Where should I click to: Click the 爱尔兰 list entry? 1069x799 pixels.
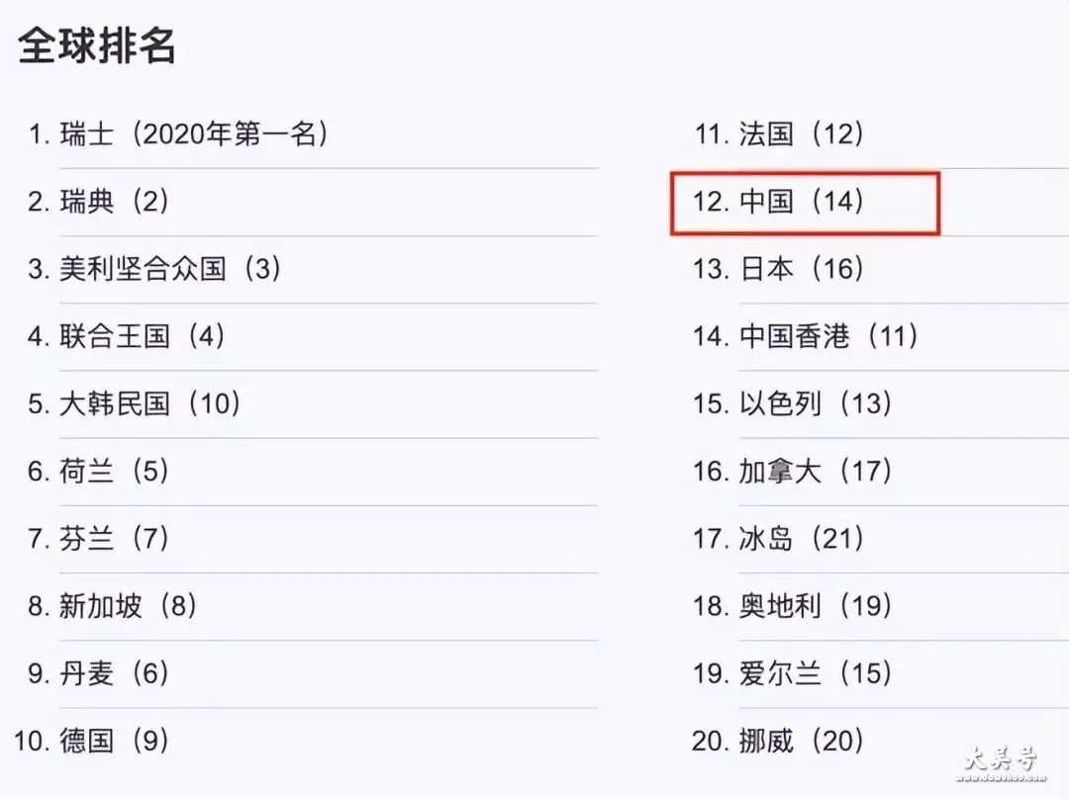coord(793,673)
